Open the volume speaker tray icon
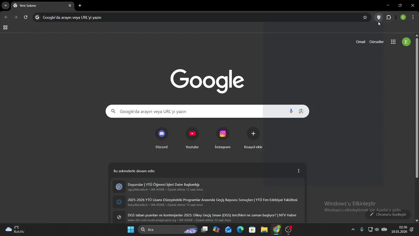Viewport: 419px width, 236px height. point(377,229)
